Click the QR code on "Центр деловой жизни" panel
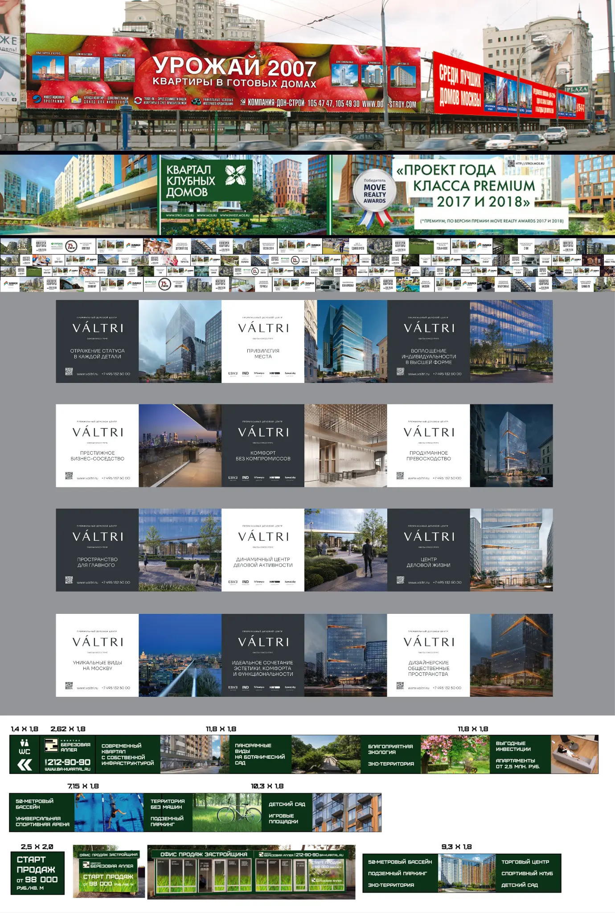Image resolution: width=615 pixels, height=913 pixels. pos(400,580)
